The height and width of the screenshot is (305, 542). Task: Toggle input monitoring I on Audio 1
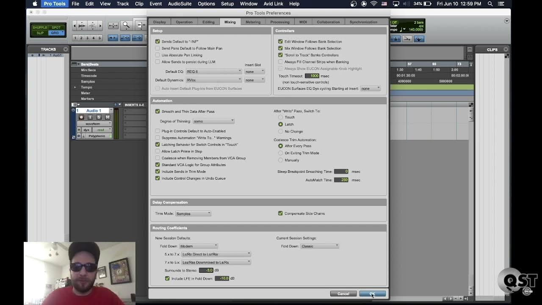(90, 117)
